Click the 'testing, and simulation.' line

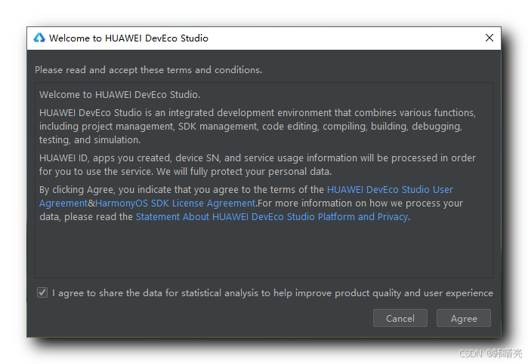click(x=90, y=140)
